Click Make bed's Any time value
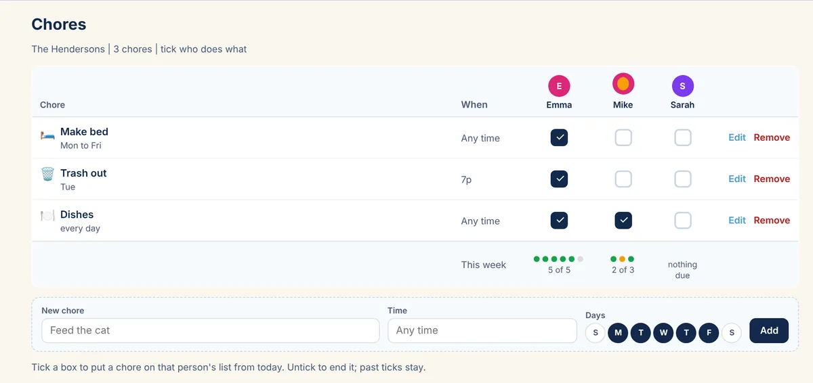 tap(480, 138)
